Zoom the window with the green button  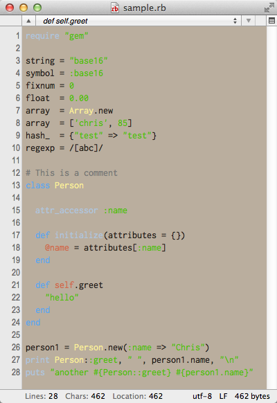coord(37,8)
